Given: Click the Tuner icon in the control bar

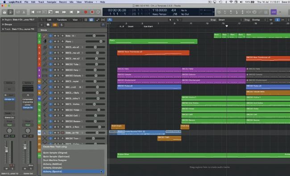Looking at the screenshot, I should pyautogui.click(x=219, y=12).
